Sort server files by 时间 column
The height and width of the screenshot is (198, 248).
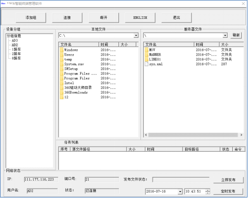[207, 45]
